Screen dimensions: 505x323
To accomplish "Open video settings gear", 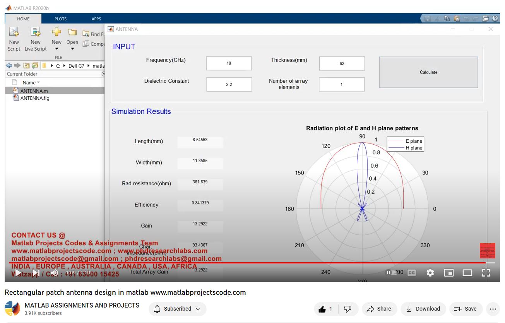I will point(430,273).
